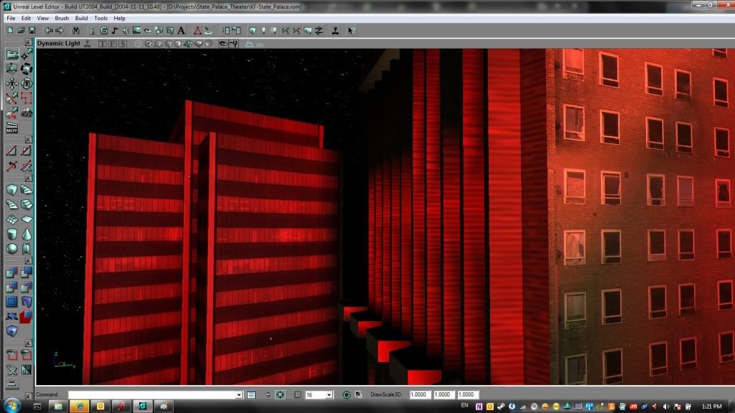Screen dimensions: 735x413
Task: Click the Undo arrow in the toolbar
Action: pos(48,31)
